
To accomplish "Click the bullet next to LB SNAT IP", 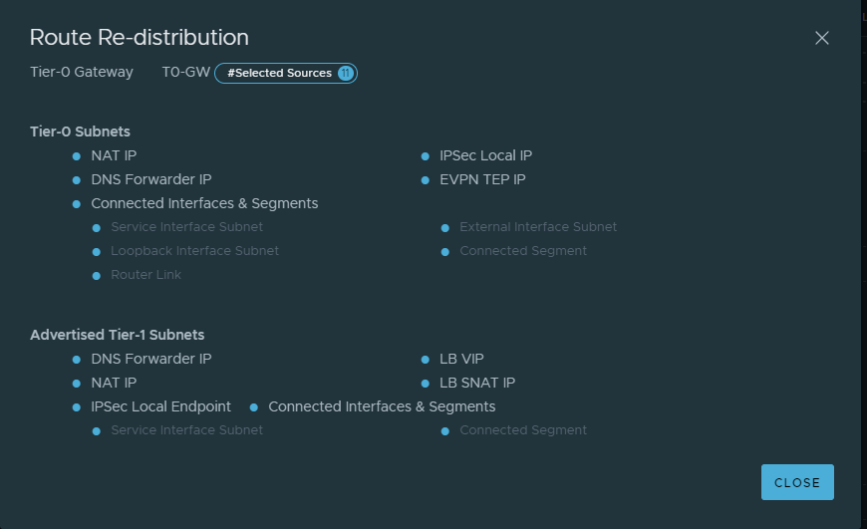I will 425,384.
